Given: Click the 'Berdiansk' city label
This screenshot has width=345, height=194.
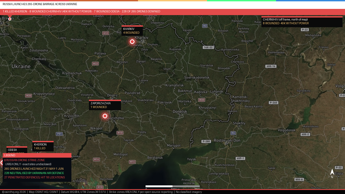Looking at the screenshot, I should 155,157.
